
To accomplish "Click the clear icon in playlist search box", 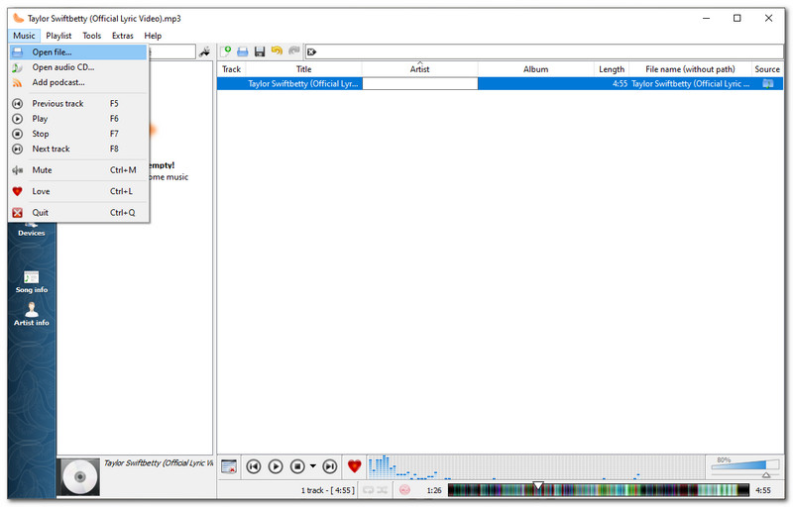I will [311, 51].
